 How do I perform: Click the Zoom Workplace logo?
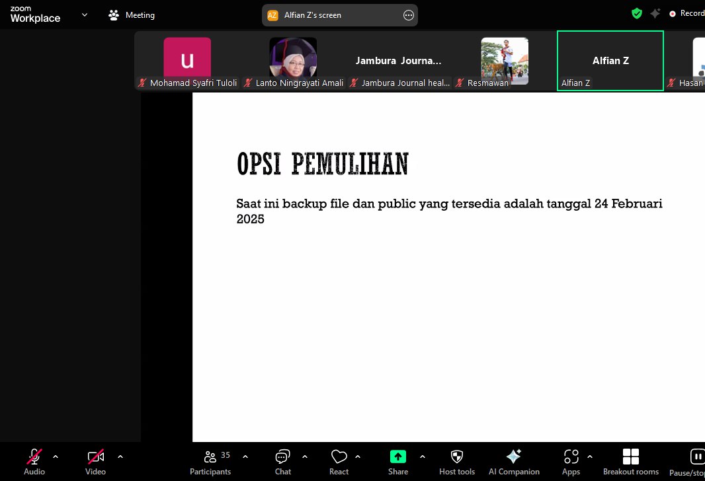[35, 15]
